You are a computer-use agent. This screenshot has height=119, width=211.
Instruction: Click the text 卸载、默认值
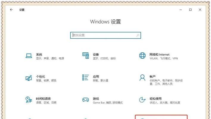point(101,80)
